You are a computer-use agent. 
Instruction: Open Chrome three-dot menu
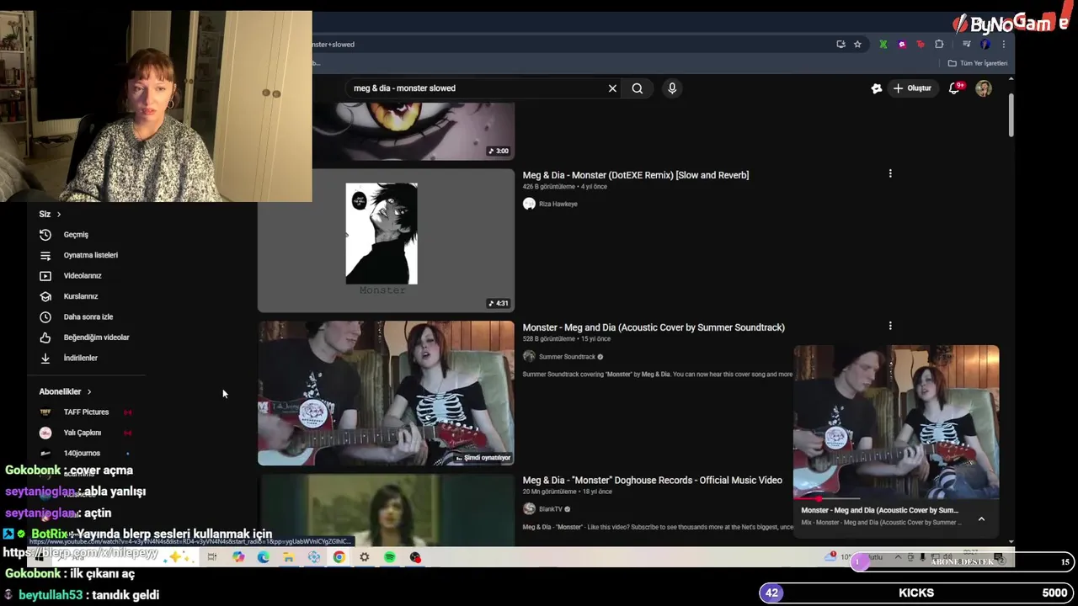tap(1003, 45)
